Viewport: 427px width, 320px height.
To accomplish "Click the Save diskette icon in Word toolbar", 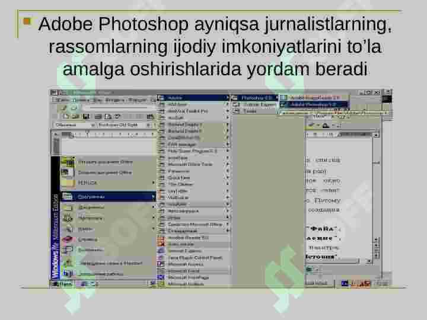I will click(x=86, y=117).
